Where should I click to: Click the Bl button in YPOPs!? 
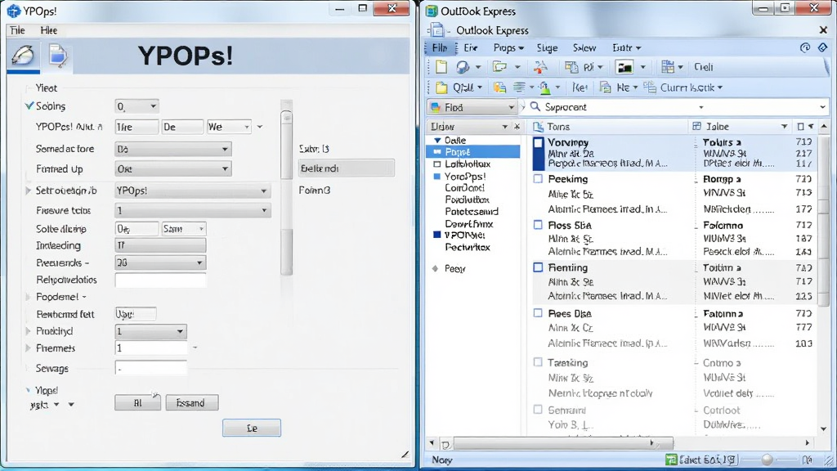point(137,402)
